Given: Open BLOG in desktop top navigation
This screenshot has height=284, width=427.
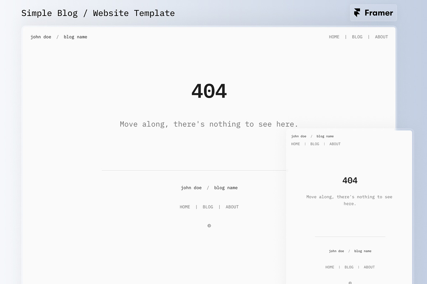Looking at the screenshot, I should [357, 37].
